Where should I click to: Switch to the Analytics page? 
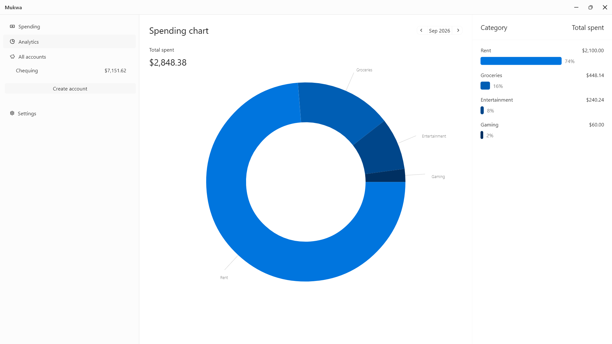pyautogui.click(x=69, y=42)
